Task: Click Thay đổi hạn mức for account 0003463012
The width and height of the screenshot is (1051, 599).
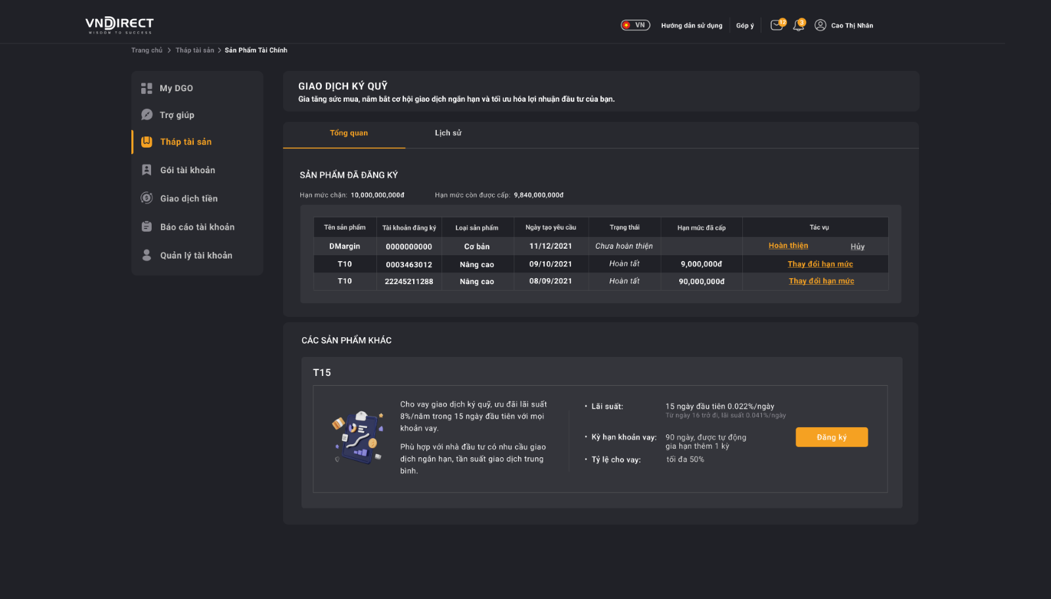Action: pos(820,264)
